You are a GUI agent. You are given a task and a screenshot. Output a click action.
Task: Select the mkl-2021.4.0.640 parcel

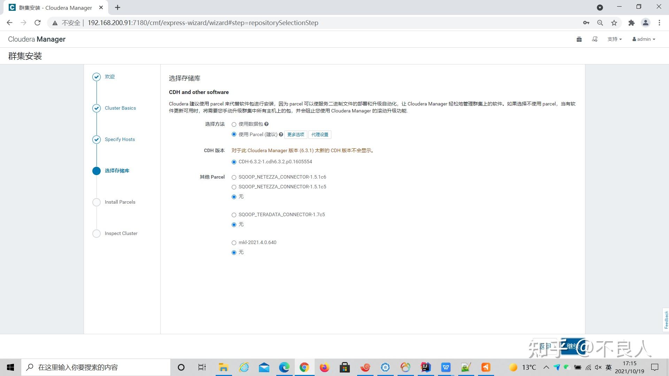point(234,243)
